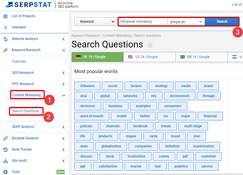This screenshot has height=175, width=243.
Task: Click the influencer marketing keyword input field
Action: click(x=143, y=22)
